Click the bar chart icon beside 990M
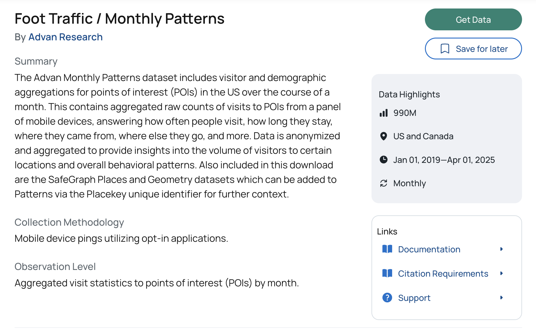This screenshot has height=330, width=536. coord(384,113)
